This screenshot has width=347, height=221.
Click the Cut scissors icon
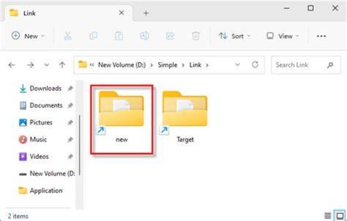[x=67, y=36]
